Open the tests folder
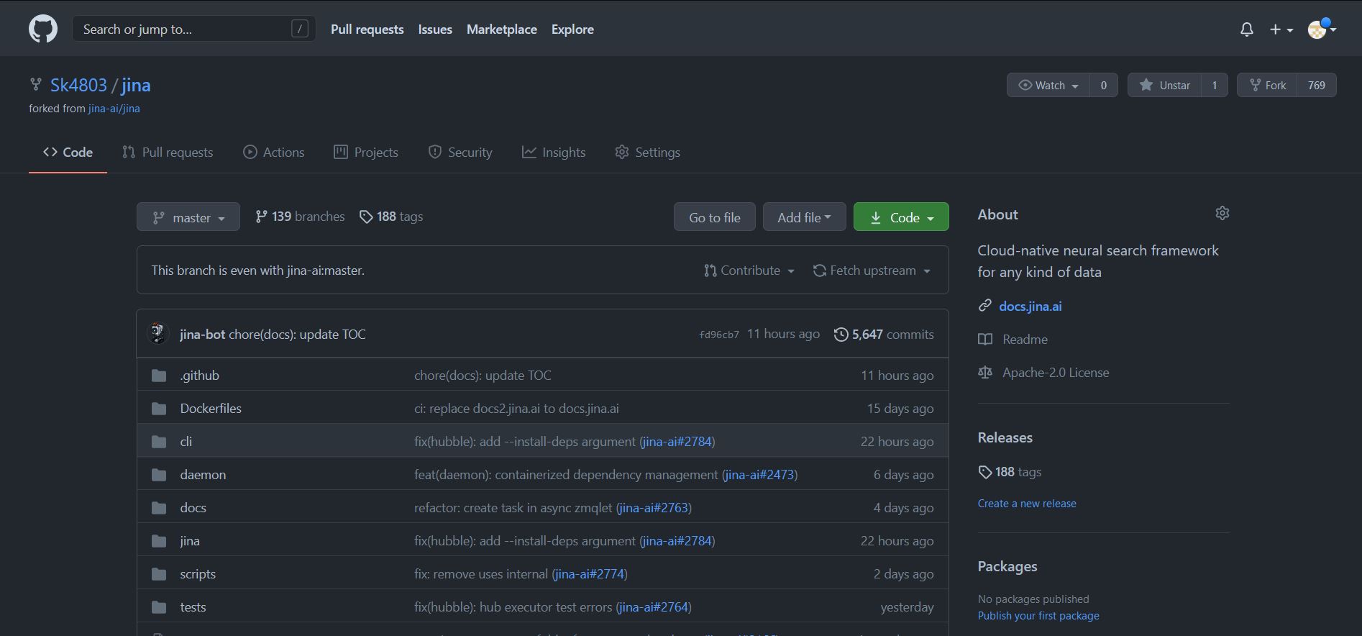 tap(193, 607)
